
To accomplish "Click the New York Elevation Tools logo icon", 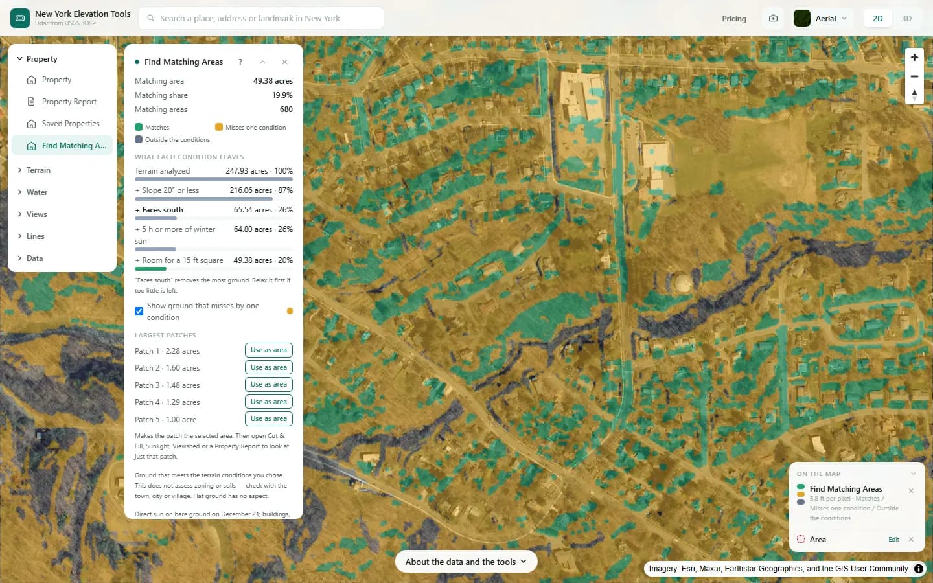I will [20, 18].
